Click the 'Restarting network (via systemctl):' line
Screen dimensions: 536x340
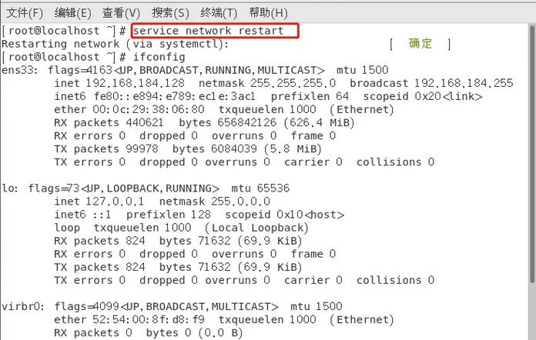(x=116, y=44)
